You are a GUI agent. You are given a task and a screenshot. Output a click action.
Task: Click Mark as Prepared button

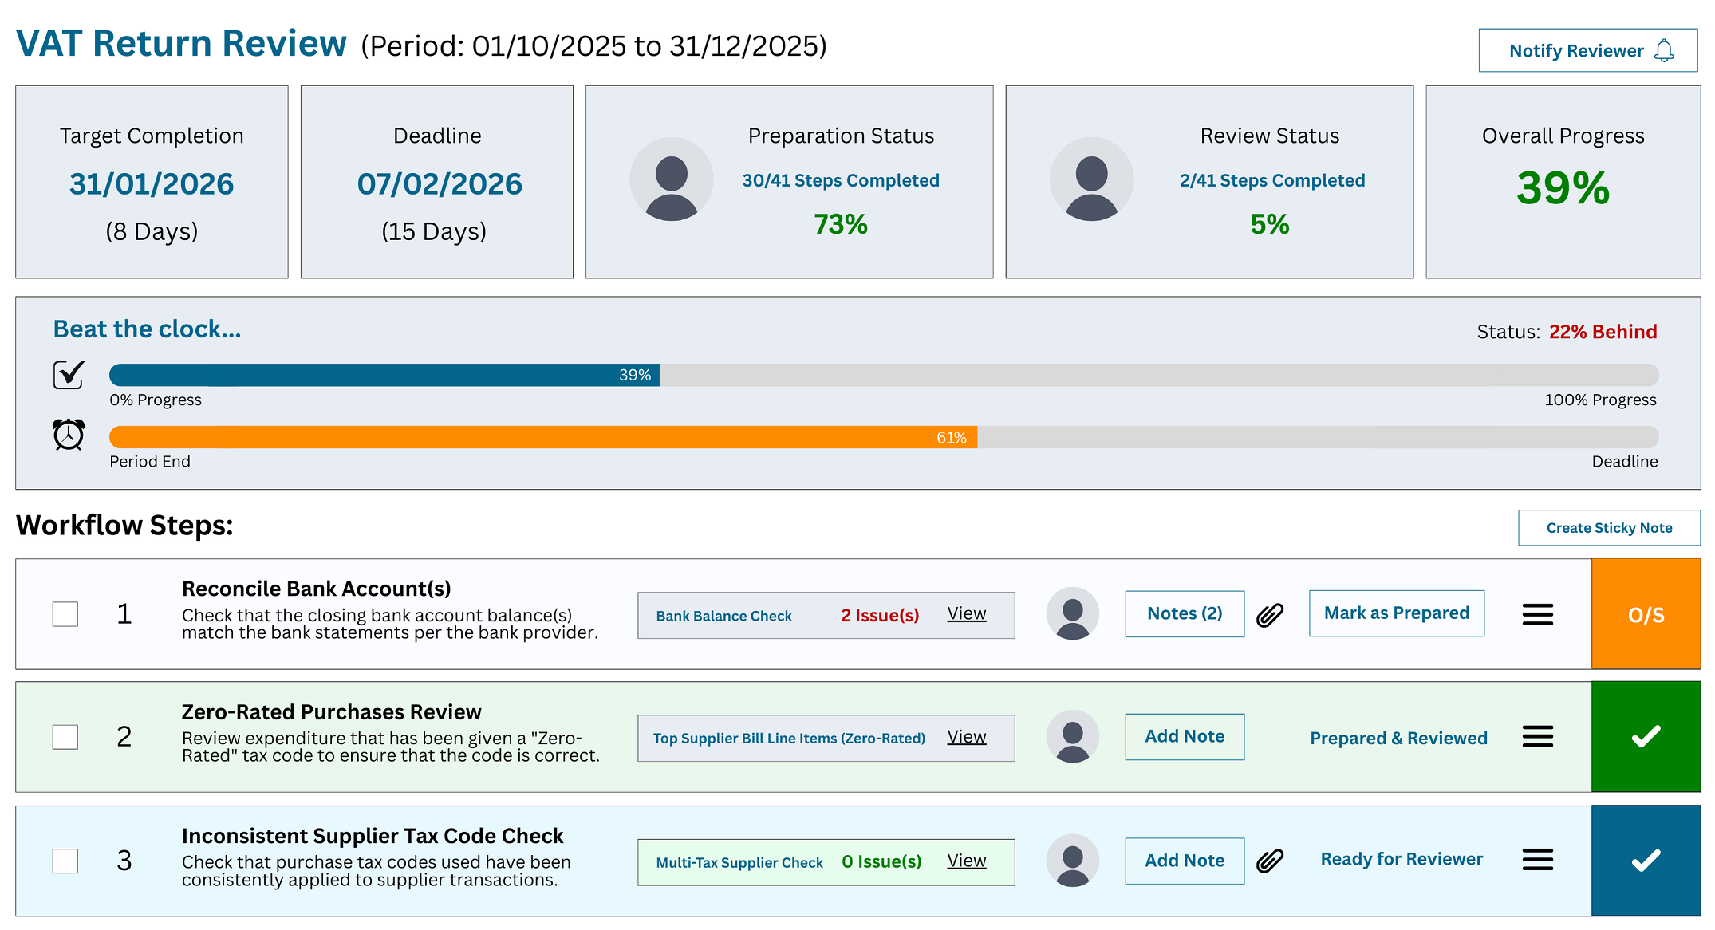(x=1397, y=613)
